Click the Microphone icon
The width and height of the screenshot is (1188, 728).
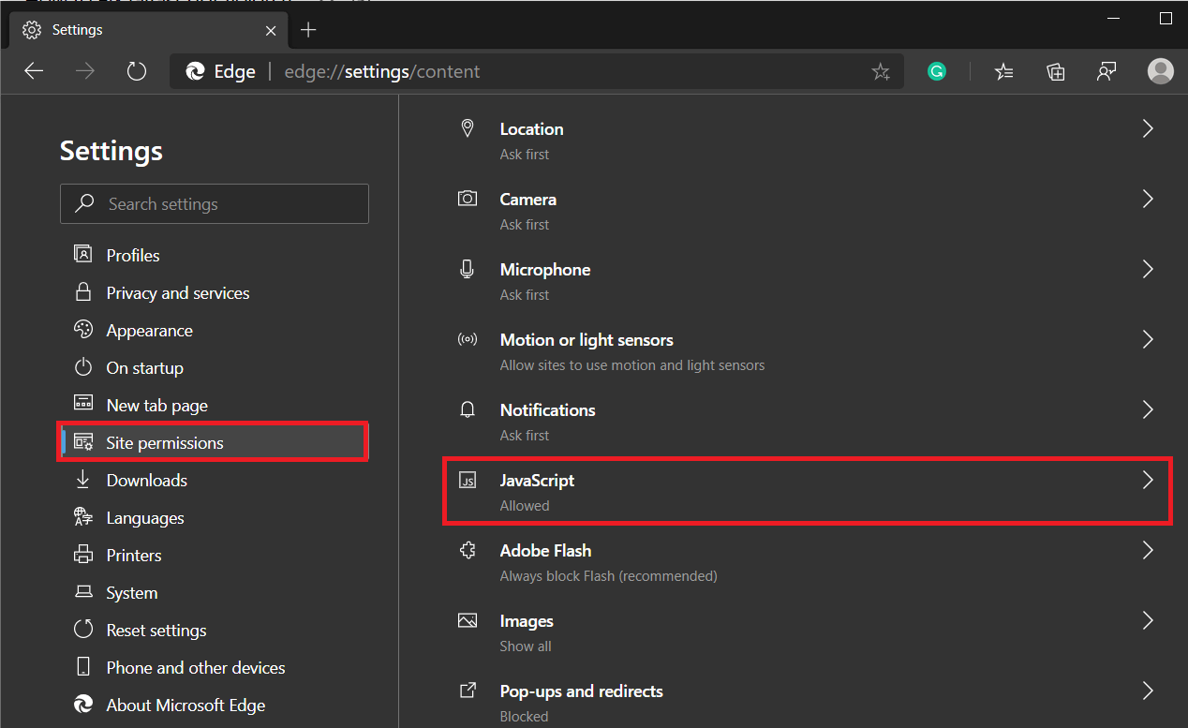[468, 269]
